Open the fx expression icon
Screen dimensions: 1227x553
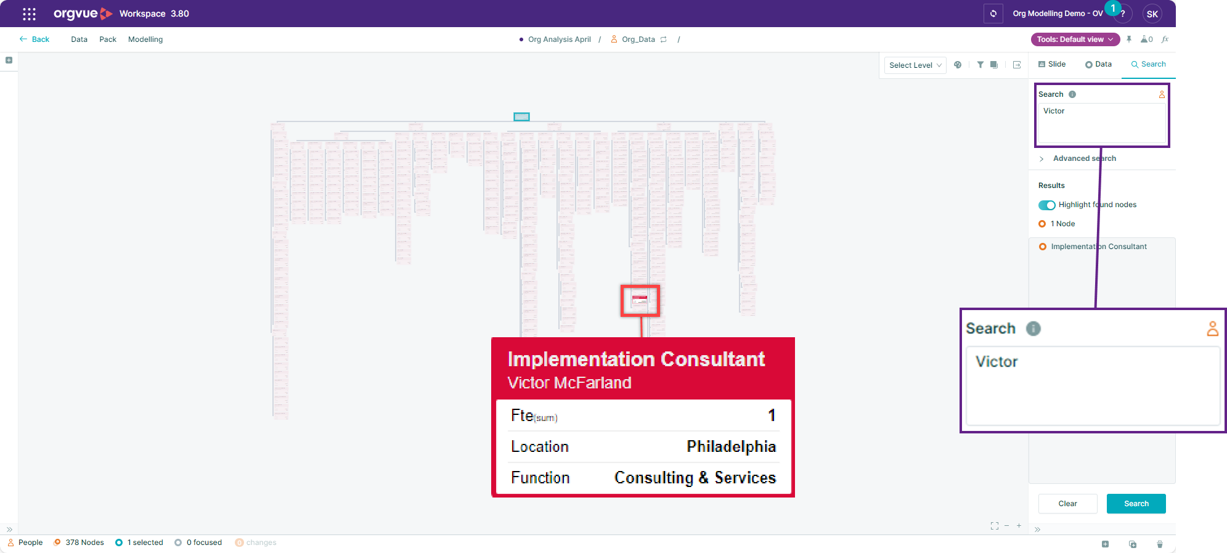tap(1165, 39)
